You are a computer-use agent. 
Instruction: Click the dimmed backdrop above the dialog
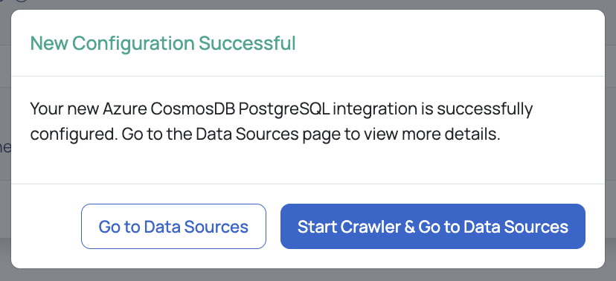pos(308,4)
